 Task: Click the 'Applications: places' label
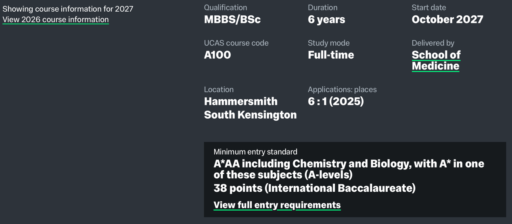tap(342, 90)
